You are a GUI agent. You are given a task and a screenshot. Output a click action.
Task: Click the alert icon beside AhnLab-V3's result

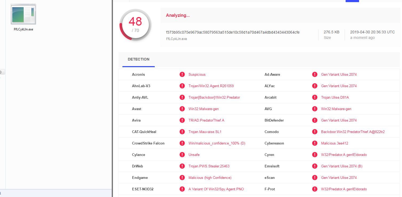(x=182, y=86)
